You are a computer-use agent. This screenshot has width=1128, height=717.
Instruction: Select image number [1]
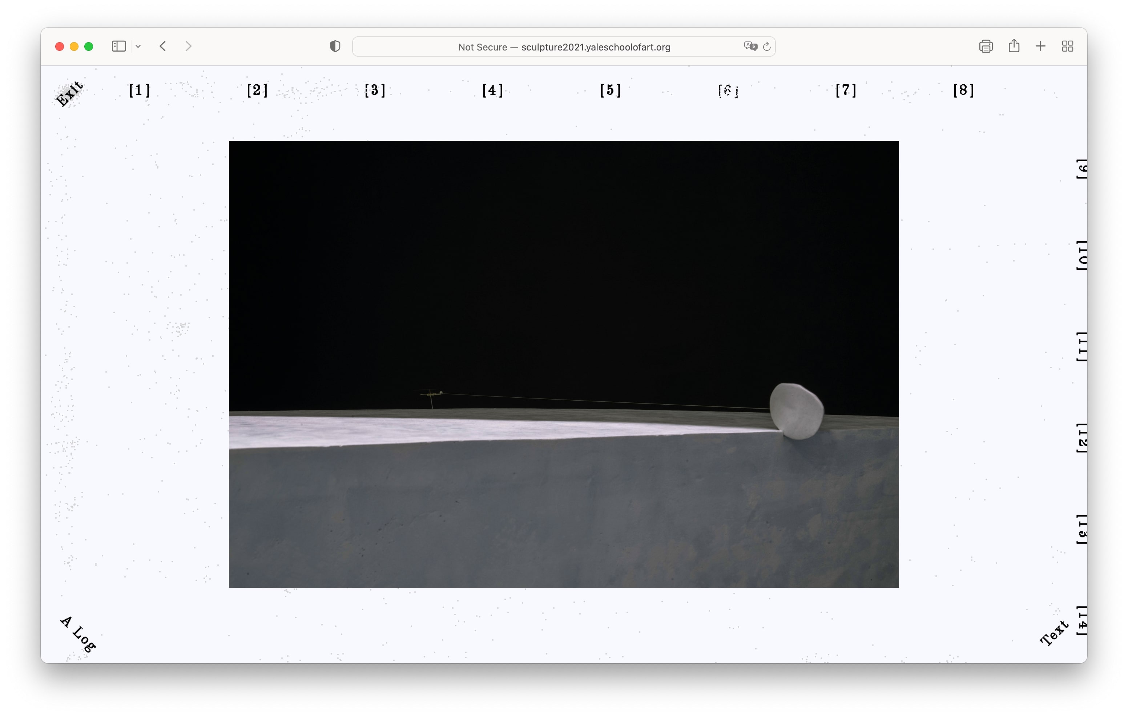tap(140, 90)
